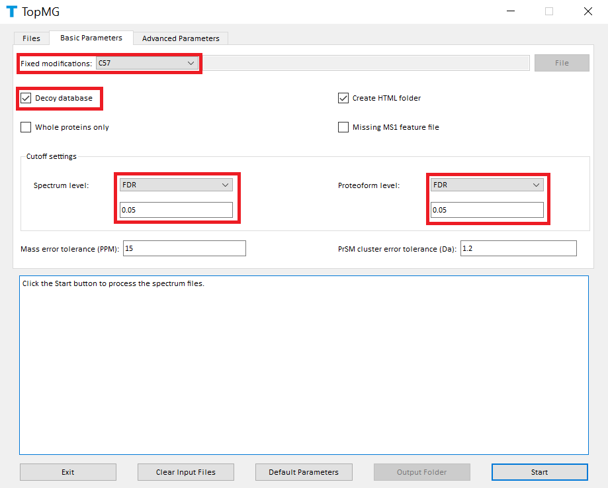Open the Advanced Parameters tab
The width and height of the screenshot is (608, 488).
181,38
